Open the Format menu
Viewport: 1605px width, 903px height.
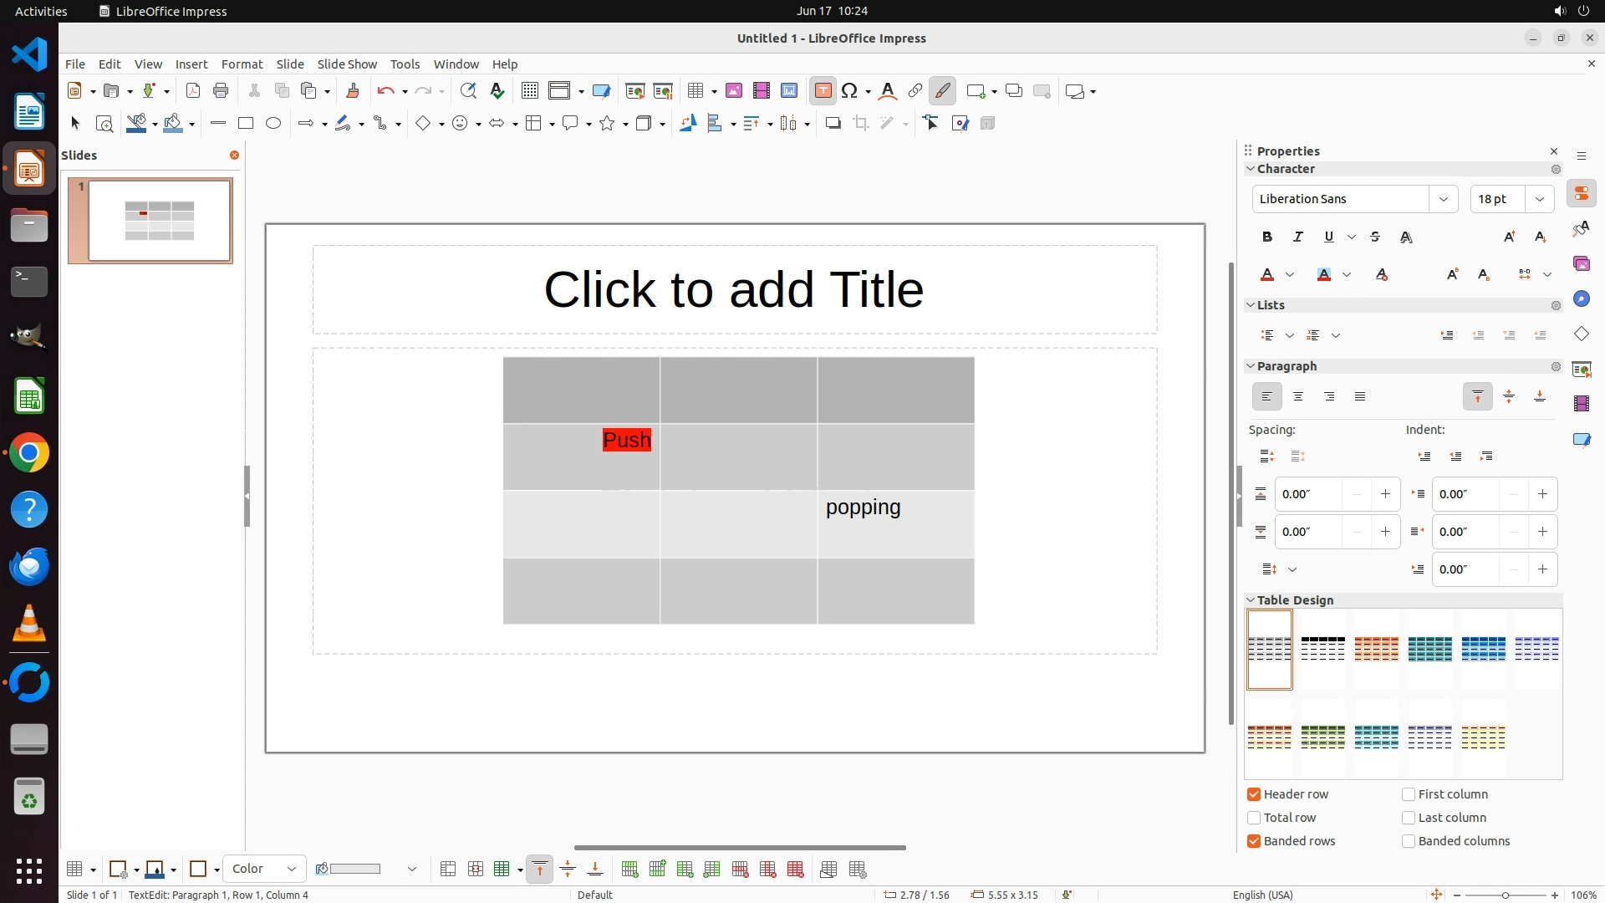coord(242,64)
